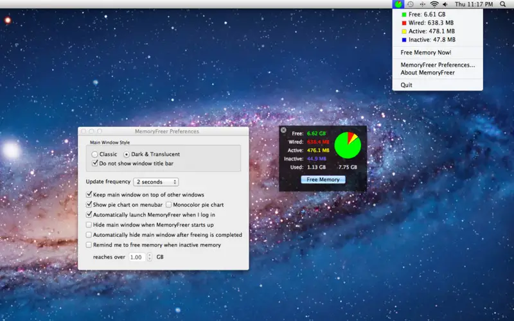This screenshot has height=321, width=514.
Task: Toggle Show pie chart on menubar checkbox
Action: (89, 205)
